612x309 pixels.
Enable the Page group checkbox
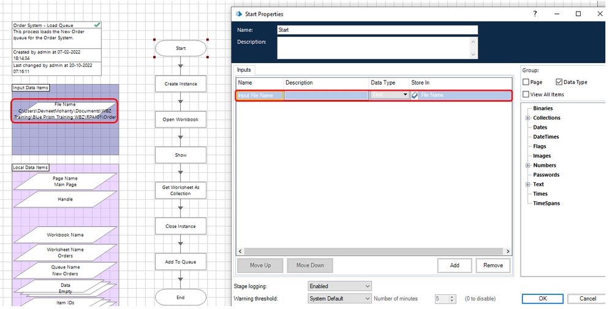[x=526, y=82]
